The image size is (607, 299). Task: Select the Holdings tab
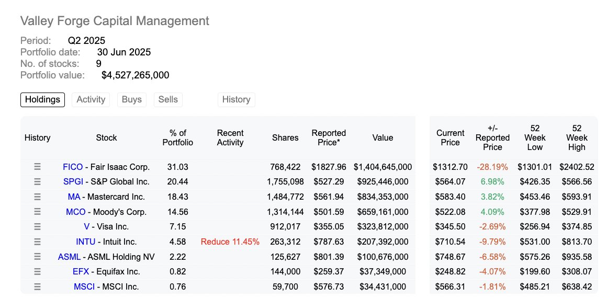[42, 99]
